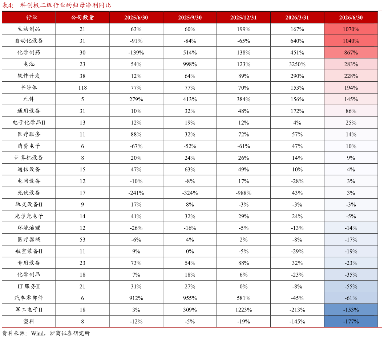This screenshot has height=338, width=384.
Task: Click the 行业 column header
Action: tap(29, 17)
